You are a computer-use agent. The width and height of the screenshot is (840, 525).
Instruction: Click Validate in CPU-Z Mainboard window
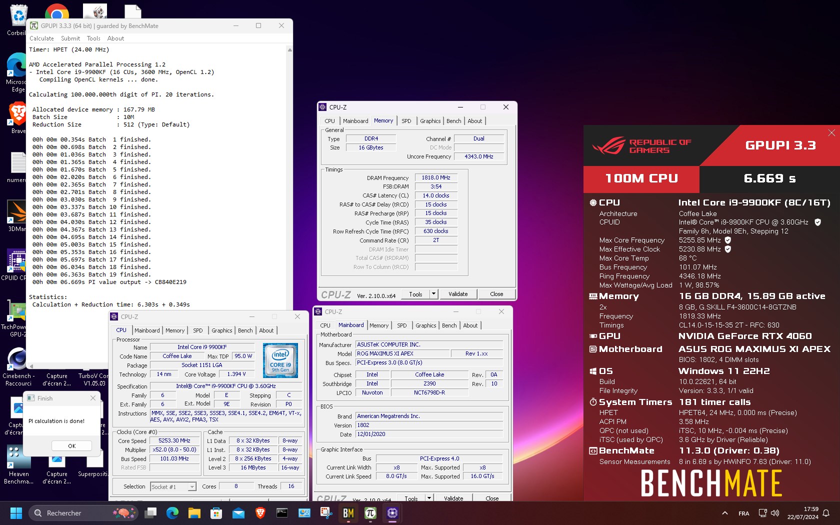453,498
